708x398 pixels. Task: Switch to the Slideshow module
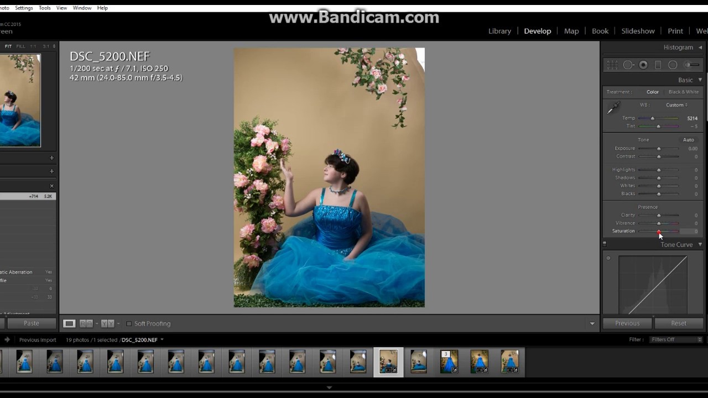click(x=638, y=31)
